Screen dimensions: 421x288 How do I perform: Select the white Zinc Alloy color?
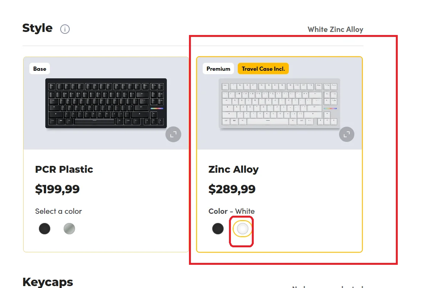(x=242, y=229)
